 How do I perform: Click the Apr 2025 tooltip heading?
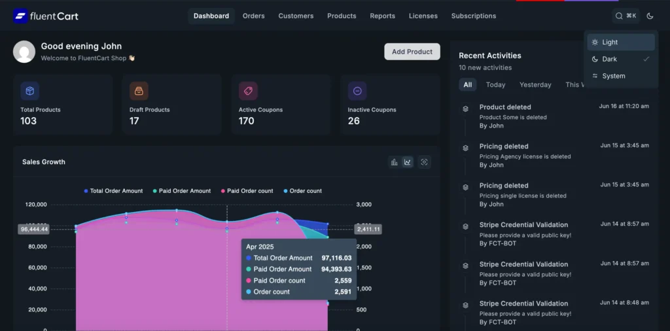pos(260,247)
